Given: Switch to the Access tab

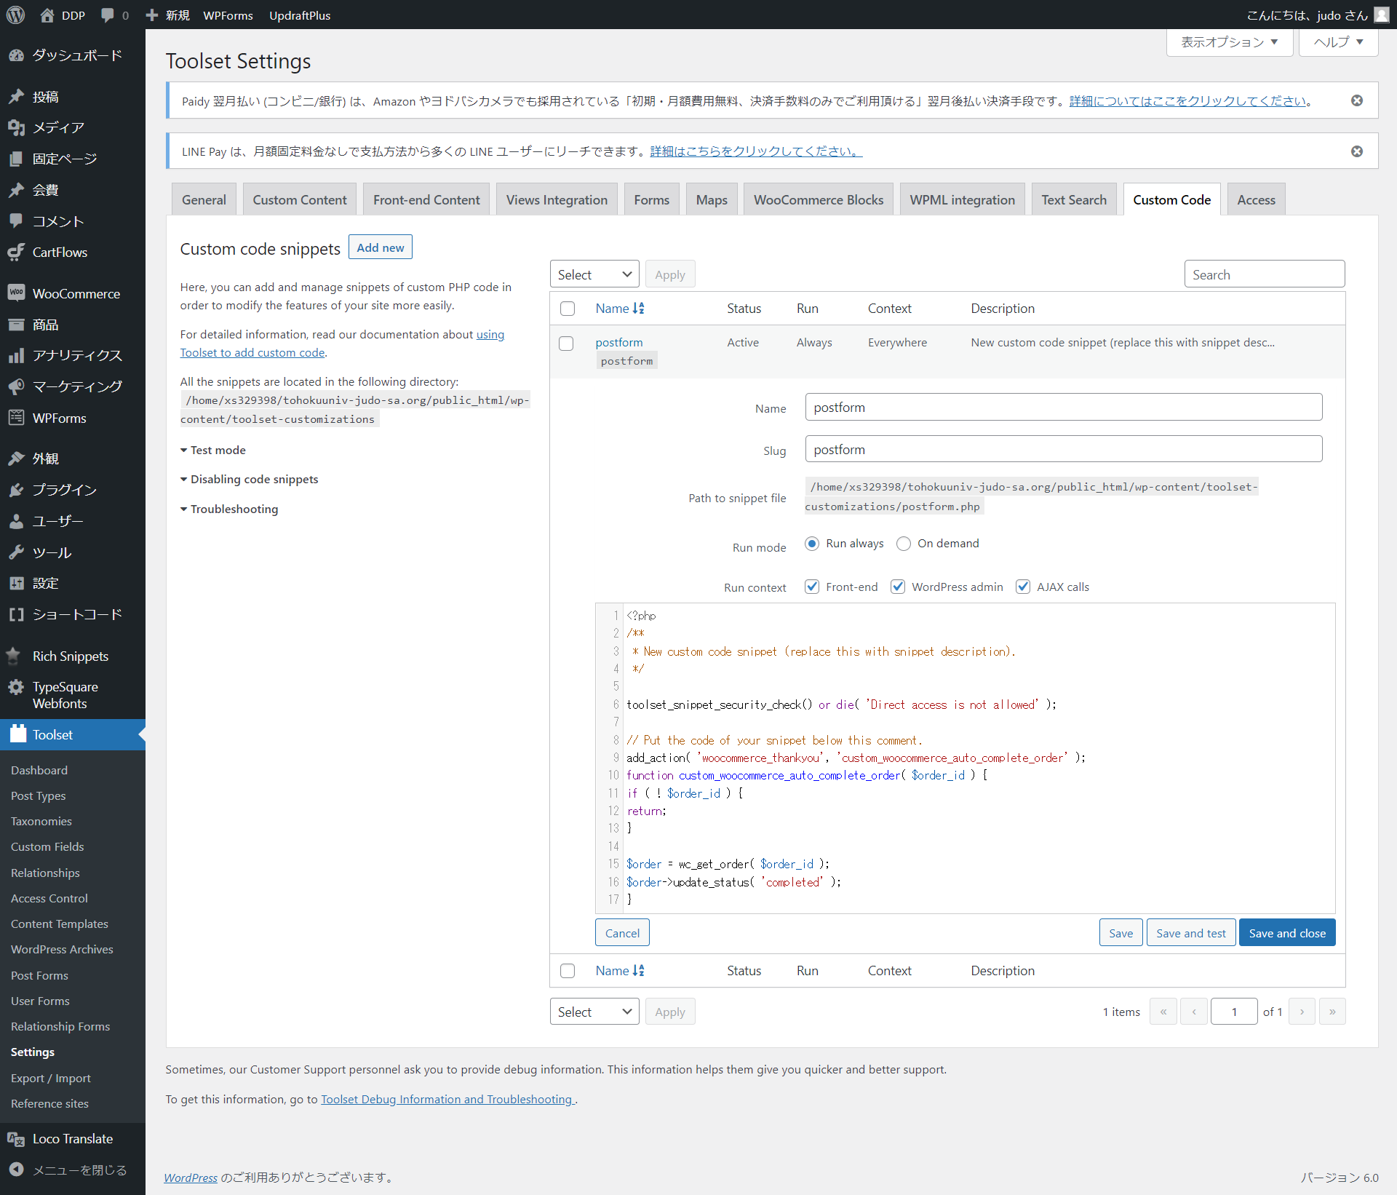Looking at the screenshot, I should click(1257, 199).
